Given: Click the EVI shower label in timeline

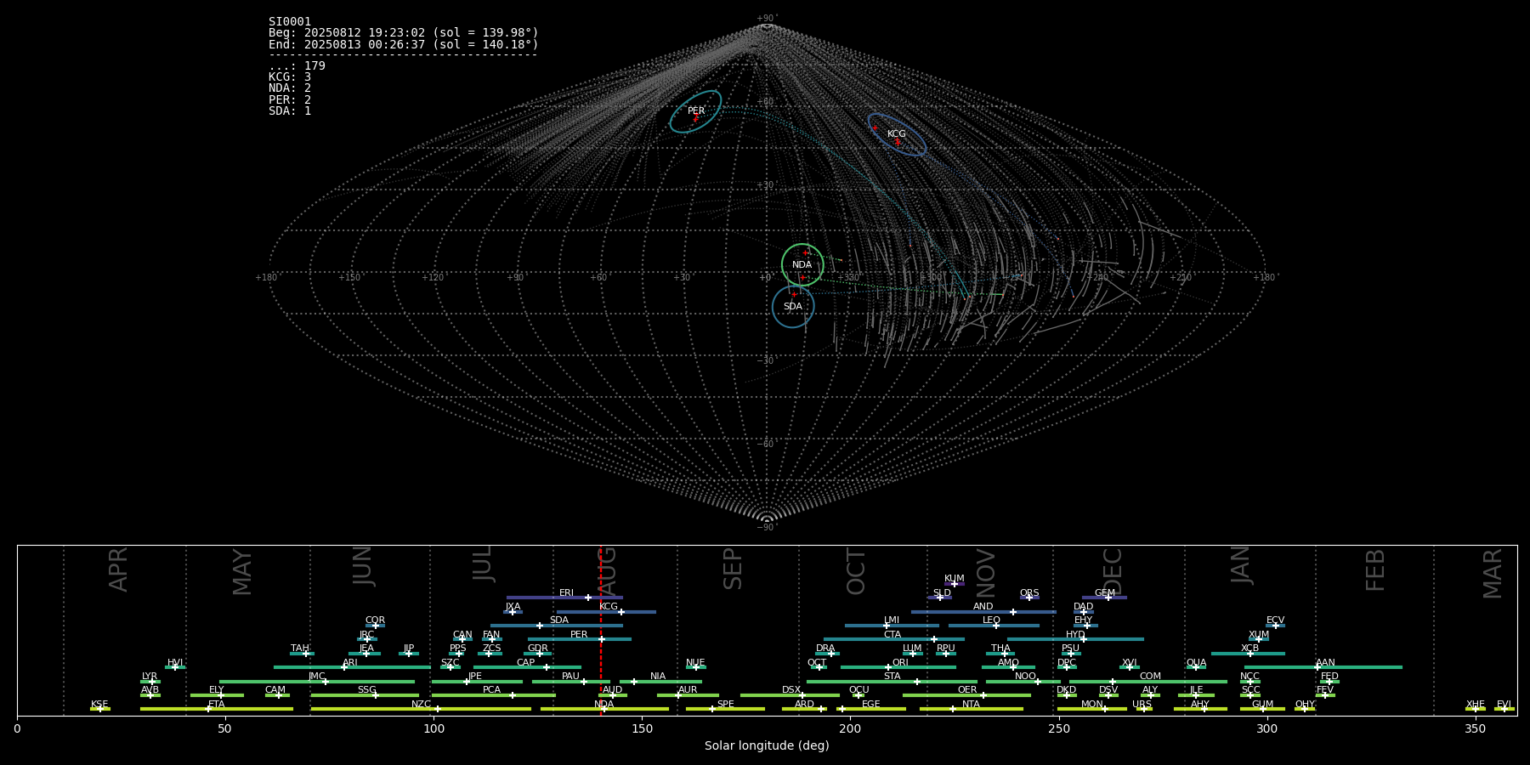Looking at the screenshot, I should [x=1504, y=705].
